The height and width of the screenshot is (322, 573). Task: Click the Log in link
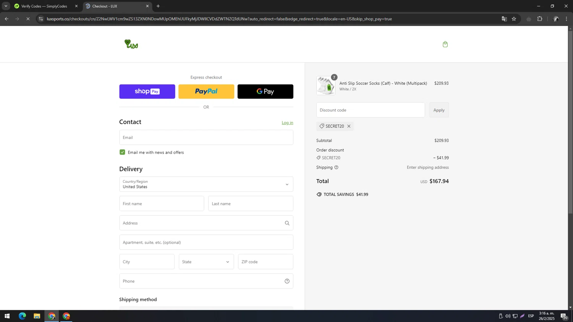pyautogui.click(x=287, y=122)
